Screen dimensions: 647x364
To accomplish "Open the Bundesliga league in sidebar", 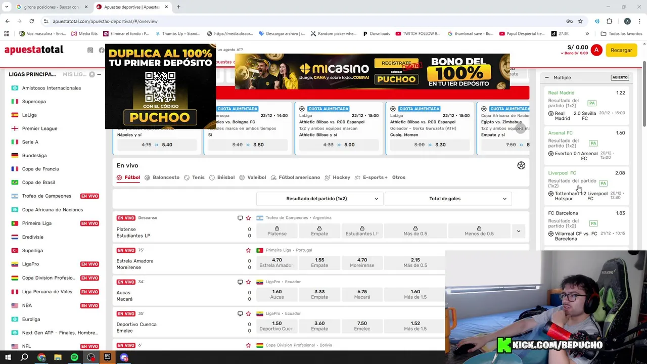I will [34, 156].
